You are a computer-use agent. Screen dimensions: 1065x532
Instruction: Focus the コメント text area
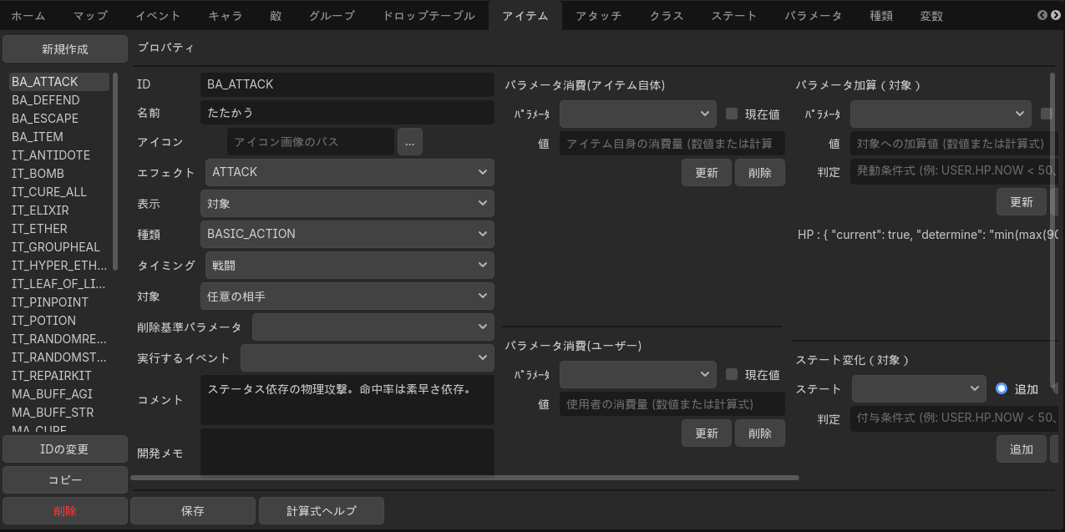(x=347, y=400)
